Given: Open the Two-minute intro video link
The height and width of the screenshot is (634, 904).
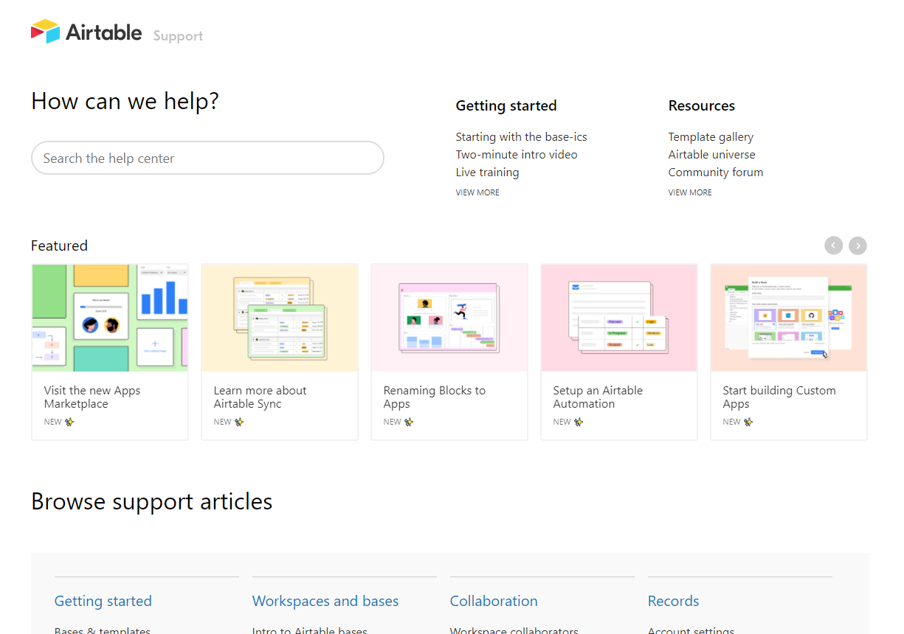Looking at the screenshot, I should point(517,155).
